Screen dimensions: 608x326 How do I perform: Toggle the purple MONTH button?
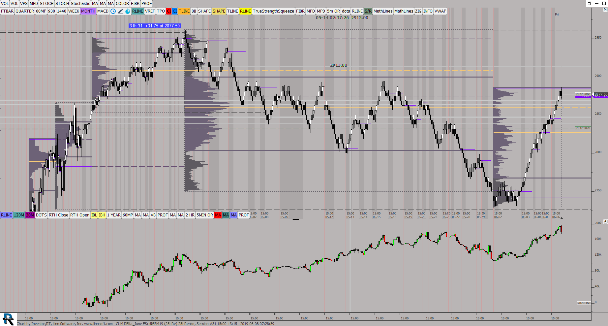[88, 11]
